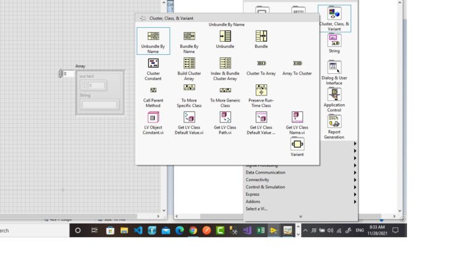
Task: Open volume control in system tray
Action: (x=331, y=230)
